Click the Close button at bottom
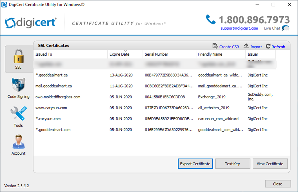The width and height of the screenshot is (298, 192). [278, 184]
